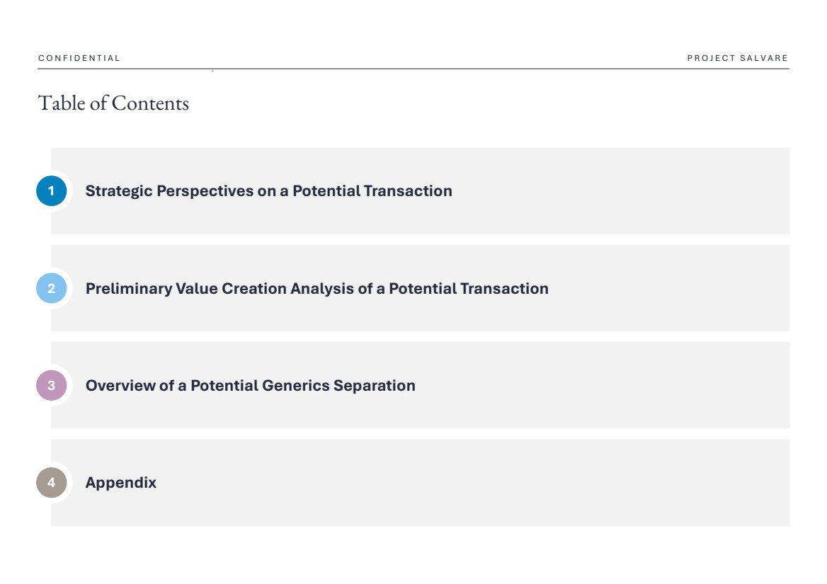This screenshot has height=584, width=827.
Task: Click the light blue number 2 circle
Action: pyautogui.click(x=51, y=288)
